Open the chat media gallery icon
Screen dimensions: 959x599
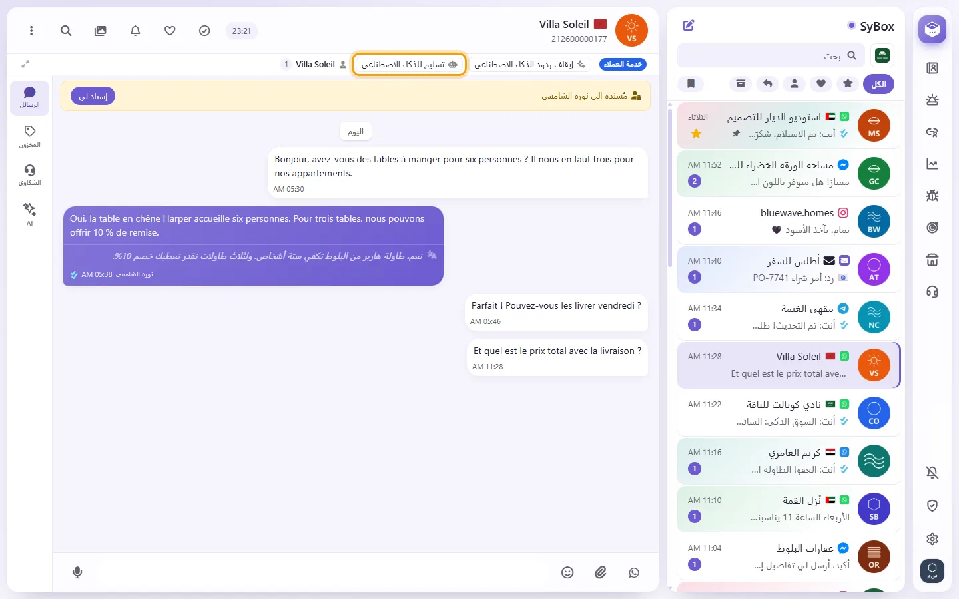[x=101, y=31]
